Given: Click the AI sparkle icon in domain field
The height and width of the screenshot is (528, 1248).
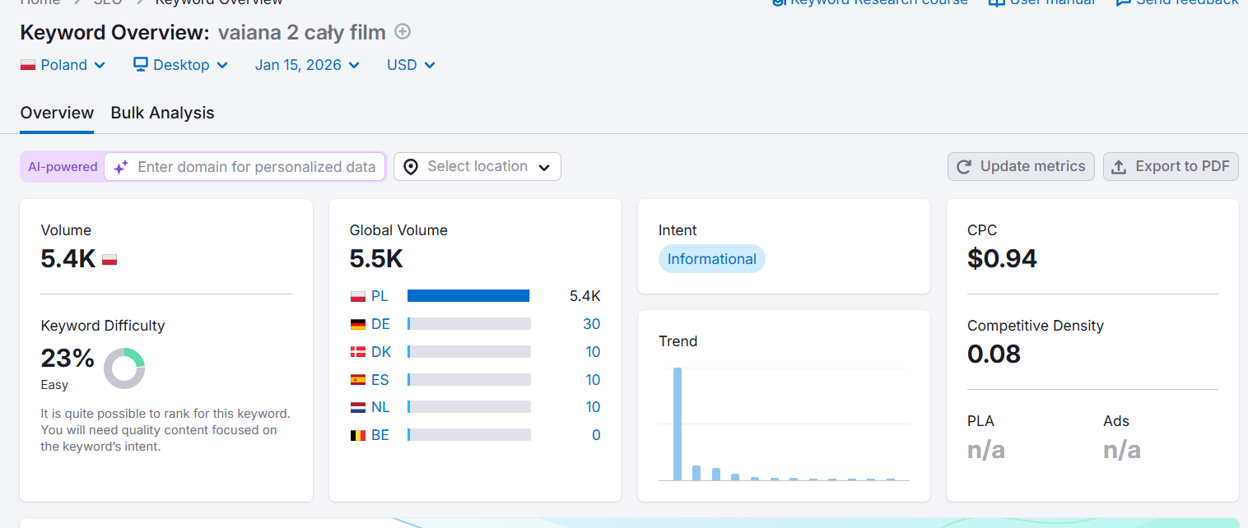Looking at the screenshot, I should coord(121,167).
